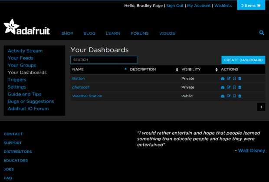Open Adafruit IO Forum link
Screen dimensions: 269x182
point(28,109)
